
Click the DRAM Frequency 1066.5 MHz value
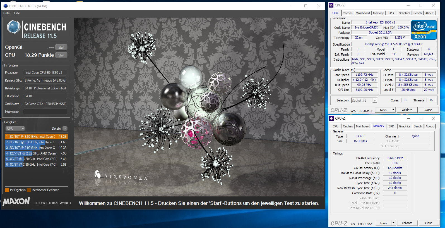pyautogui.click(x=395, y=158)
